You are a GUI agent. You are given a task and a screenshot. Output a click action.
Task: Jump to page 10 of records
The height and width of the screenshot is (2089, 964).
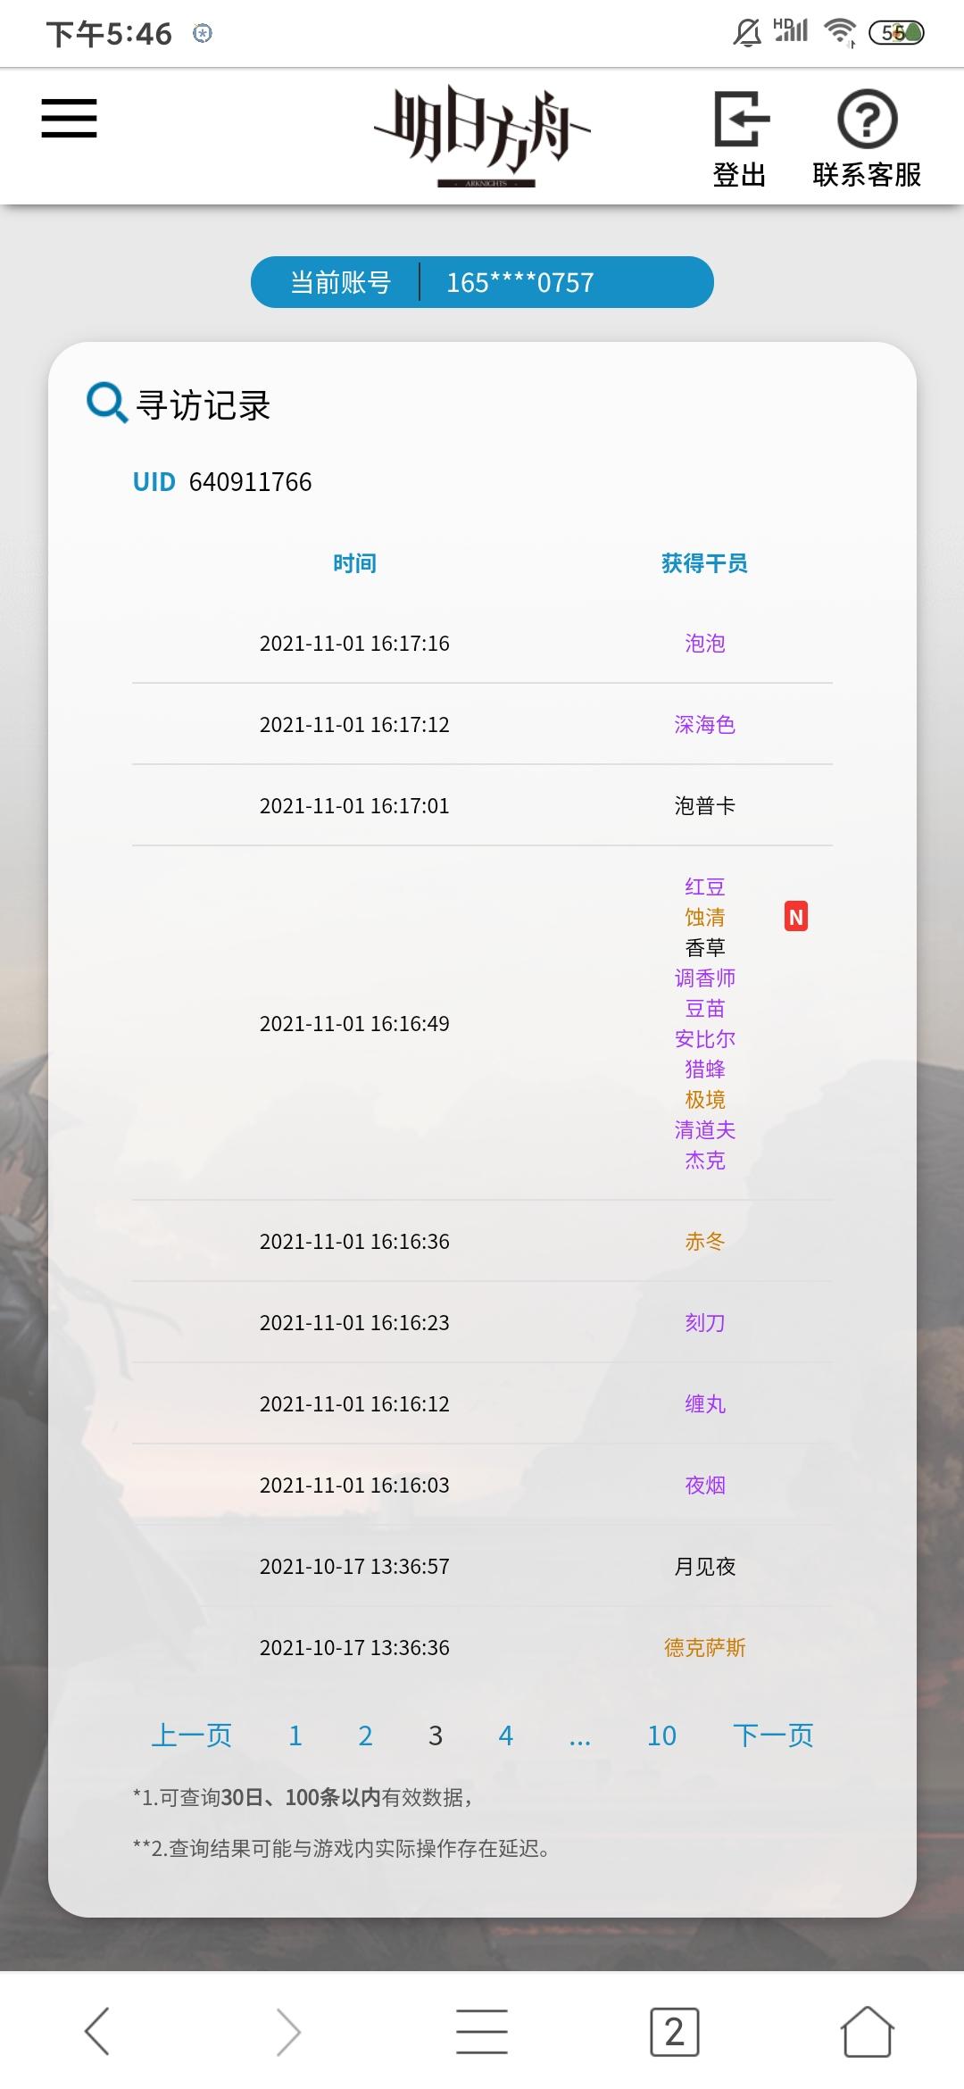(x=661, y=1735)
